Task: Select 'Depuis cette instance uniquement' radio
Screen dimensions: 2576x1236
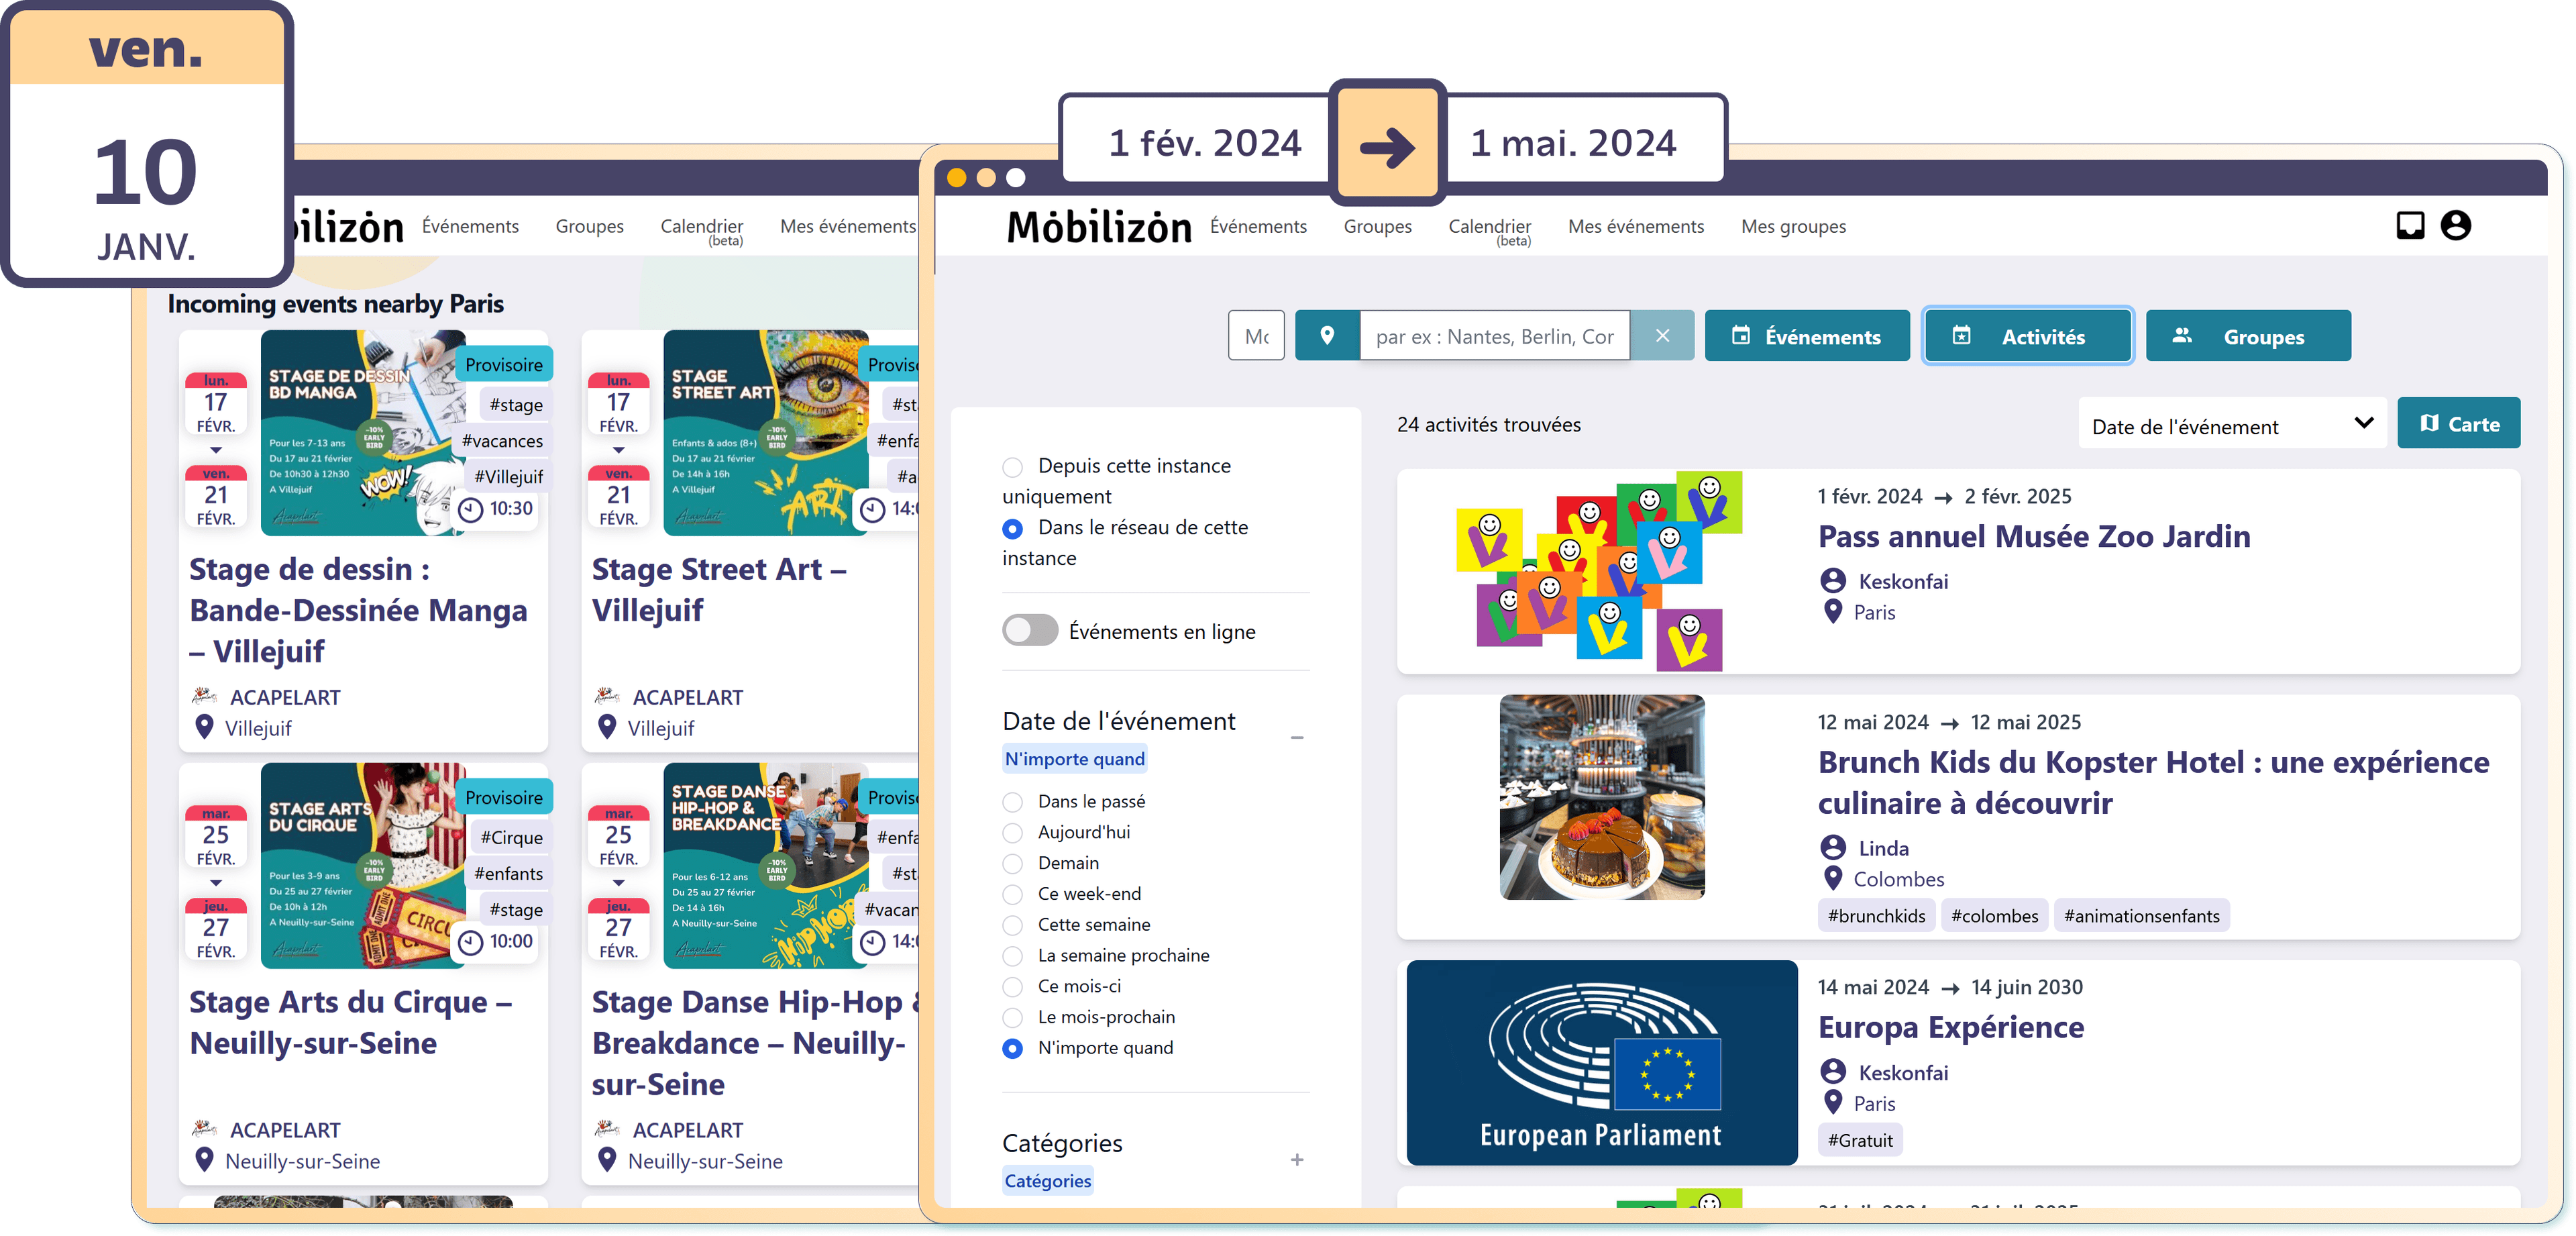Action: 1013,467
